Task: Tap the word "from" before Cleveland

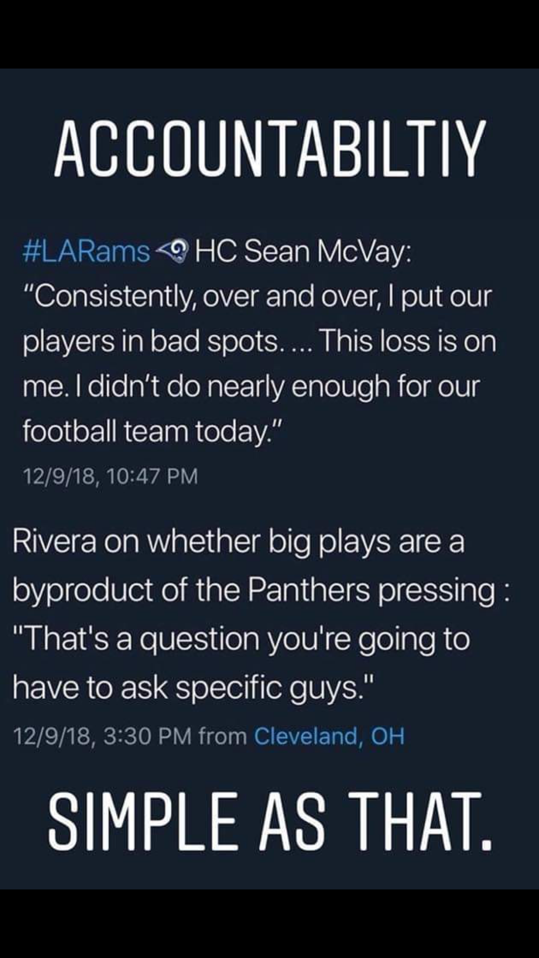Action: (223, 736)
